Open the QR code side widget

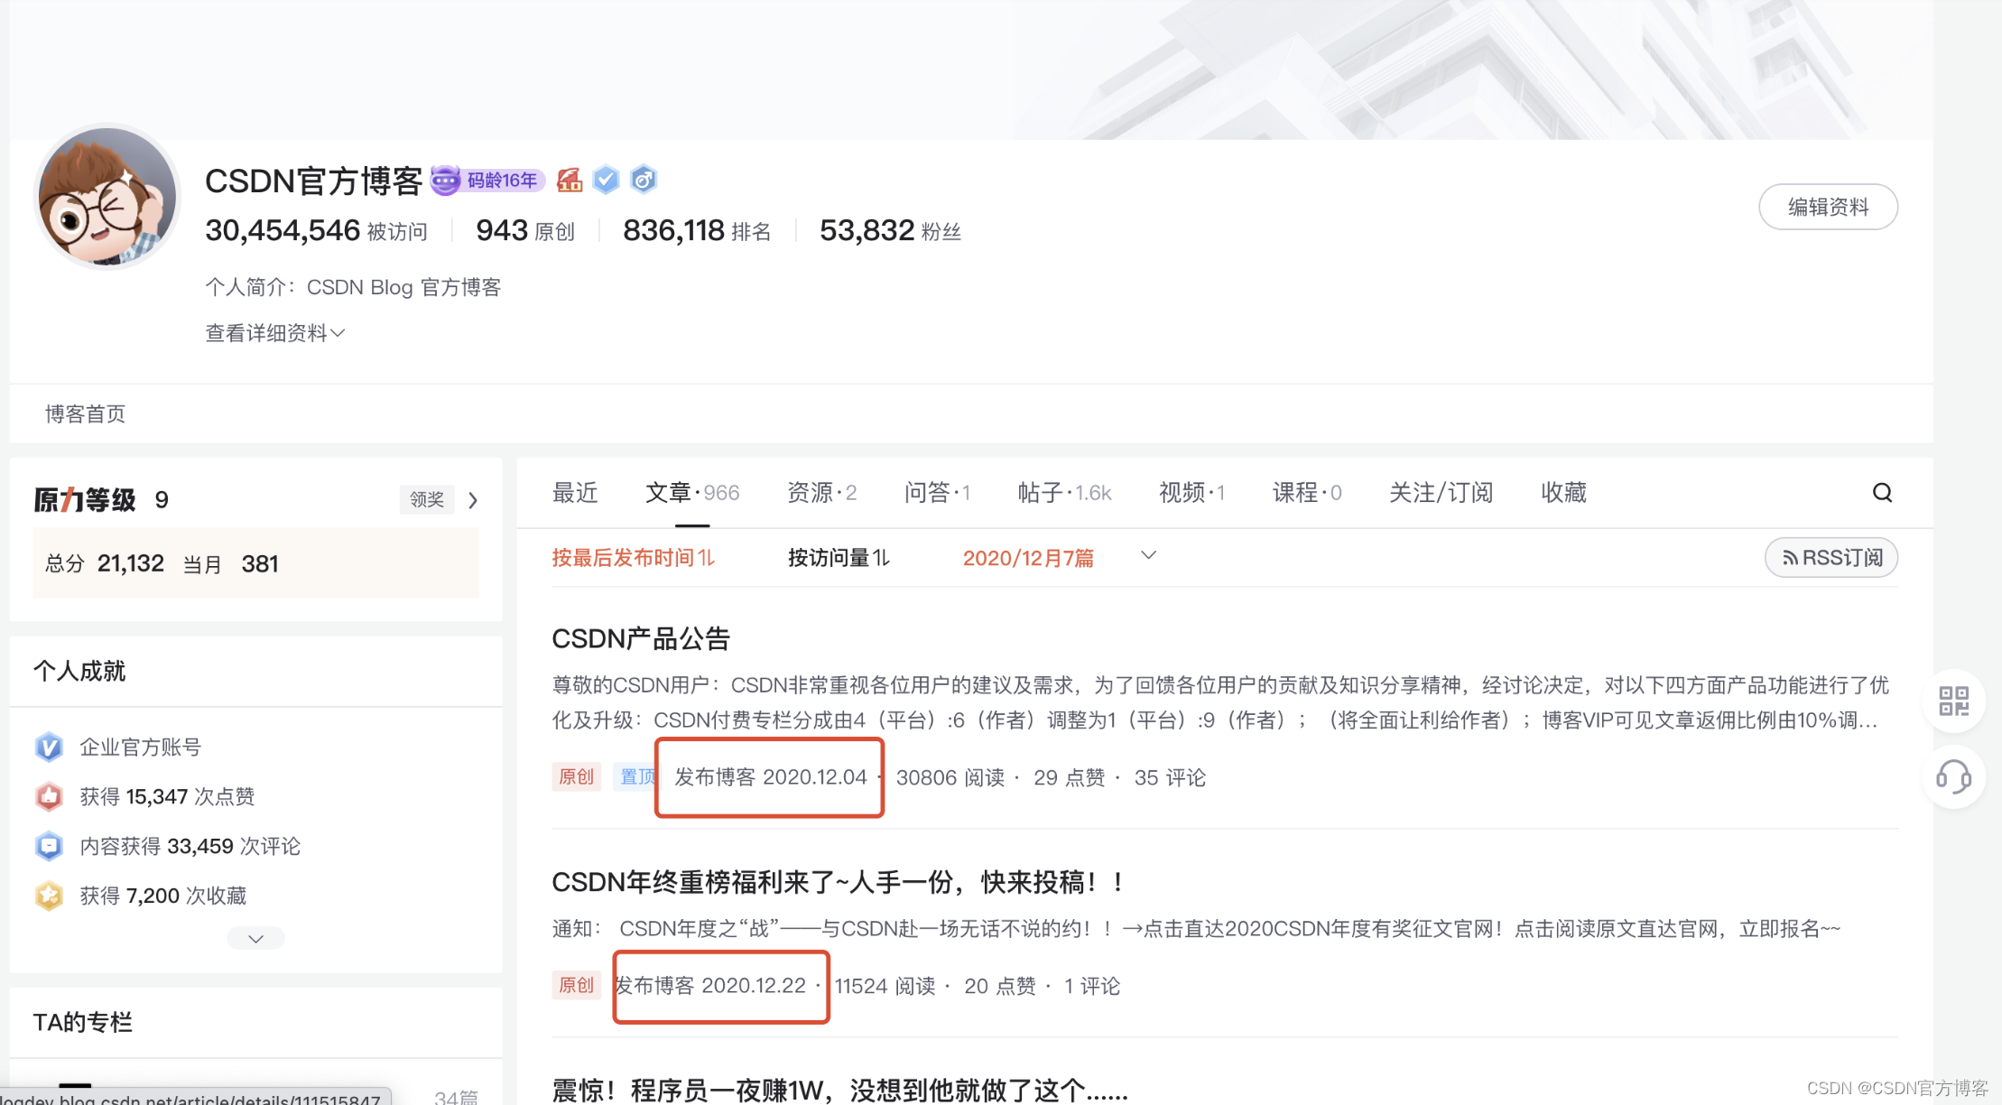pyautogui.click(x=1953, y=701)
